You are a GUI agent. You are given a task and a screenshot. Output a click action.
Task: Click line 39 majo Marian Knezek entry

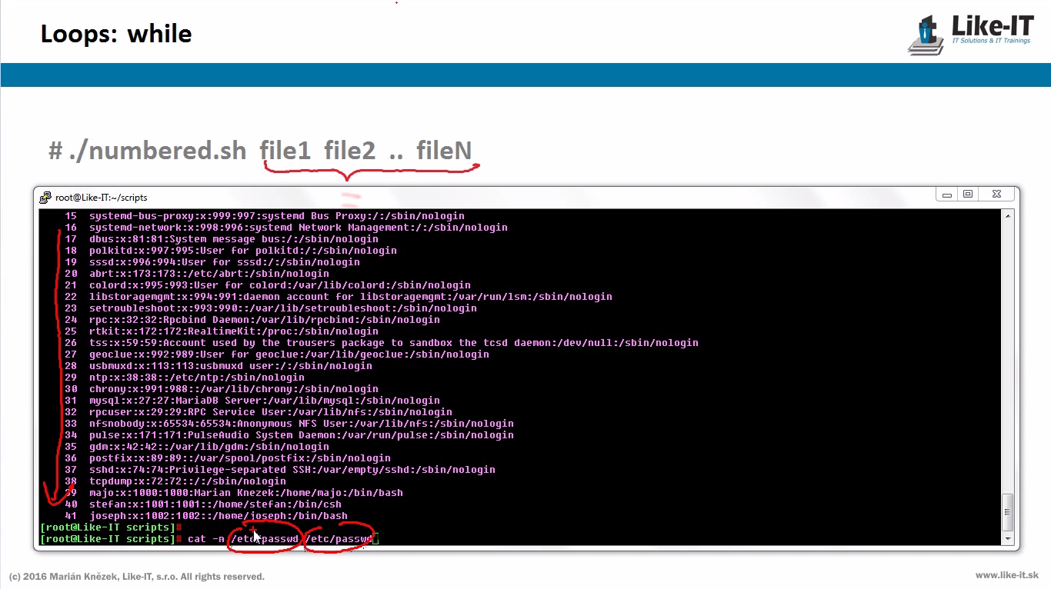246,493
